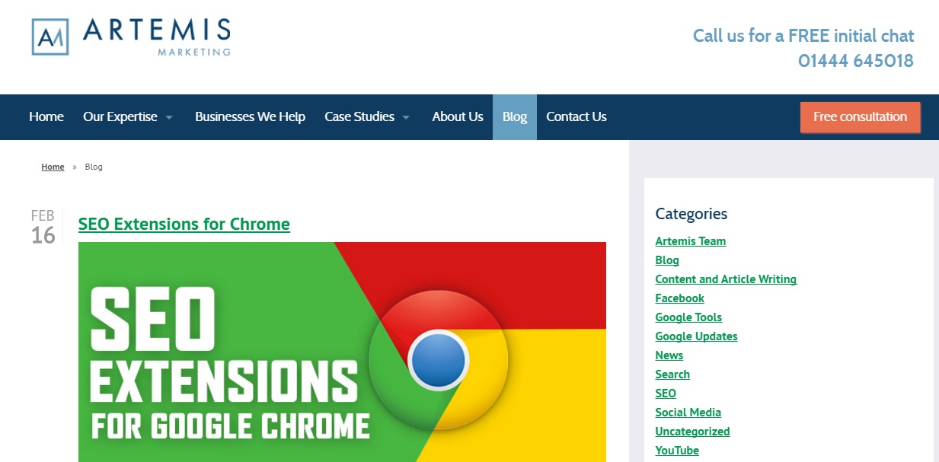The image size is (939, 462).
Task: Open the Facebook category
Action: pos(680,298)
